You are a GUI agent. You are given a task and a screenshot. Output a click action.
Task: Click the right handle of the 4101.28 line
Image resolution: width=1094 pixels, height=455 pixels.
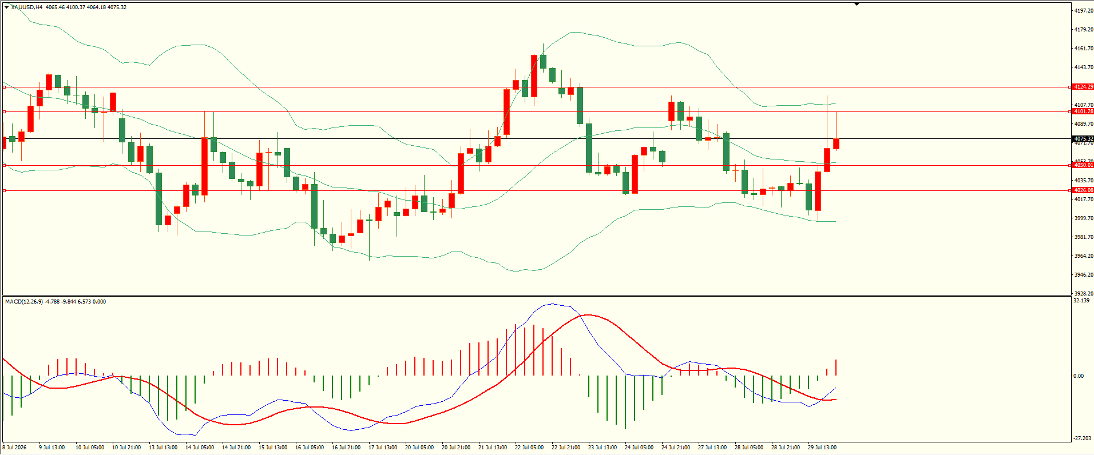point(1069,111)
